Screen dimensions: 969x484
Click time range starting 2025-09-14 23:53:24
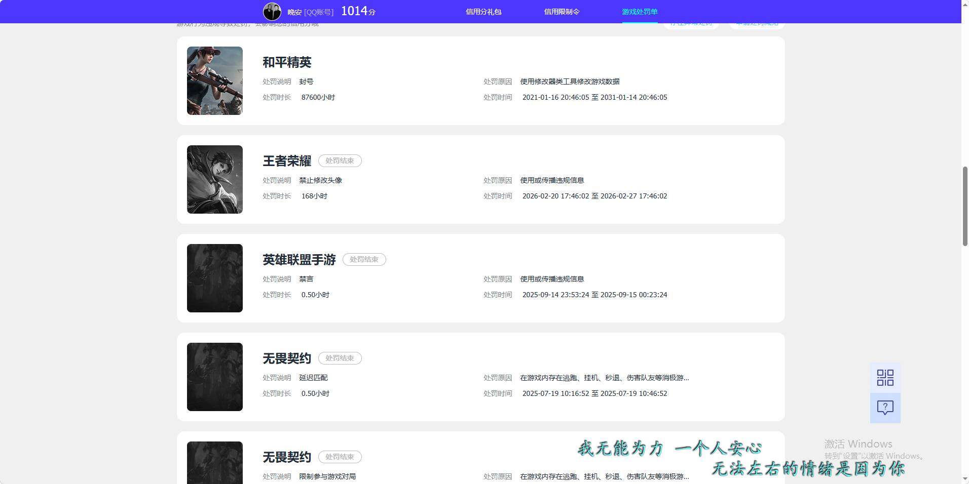pos(594,295)
